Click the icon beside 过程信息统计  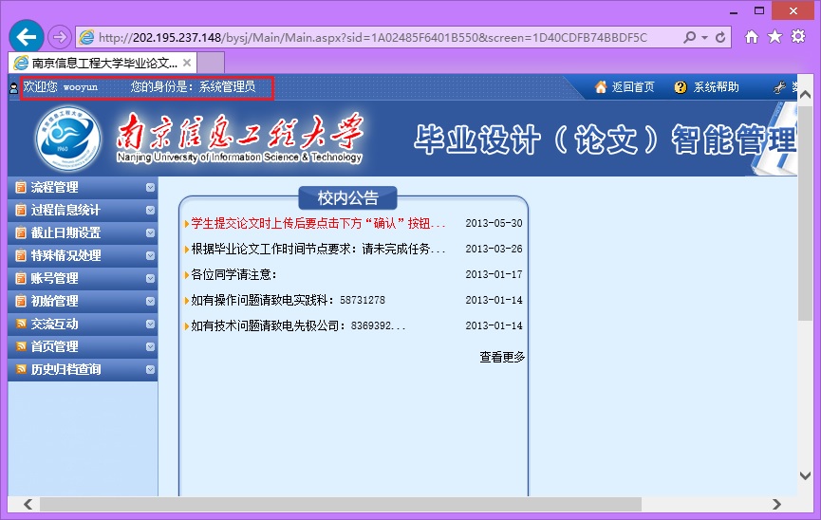[x=21, y=210]
